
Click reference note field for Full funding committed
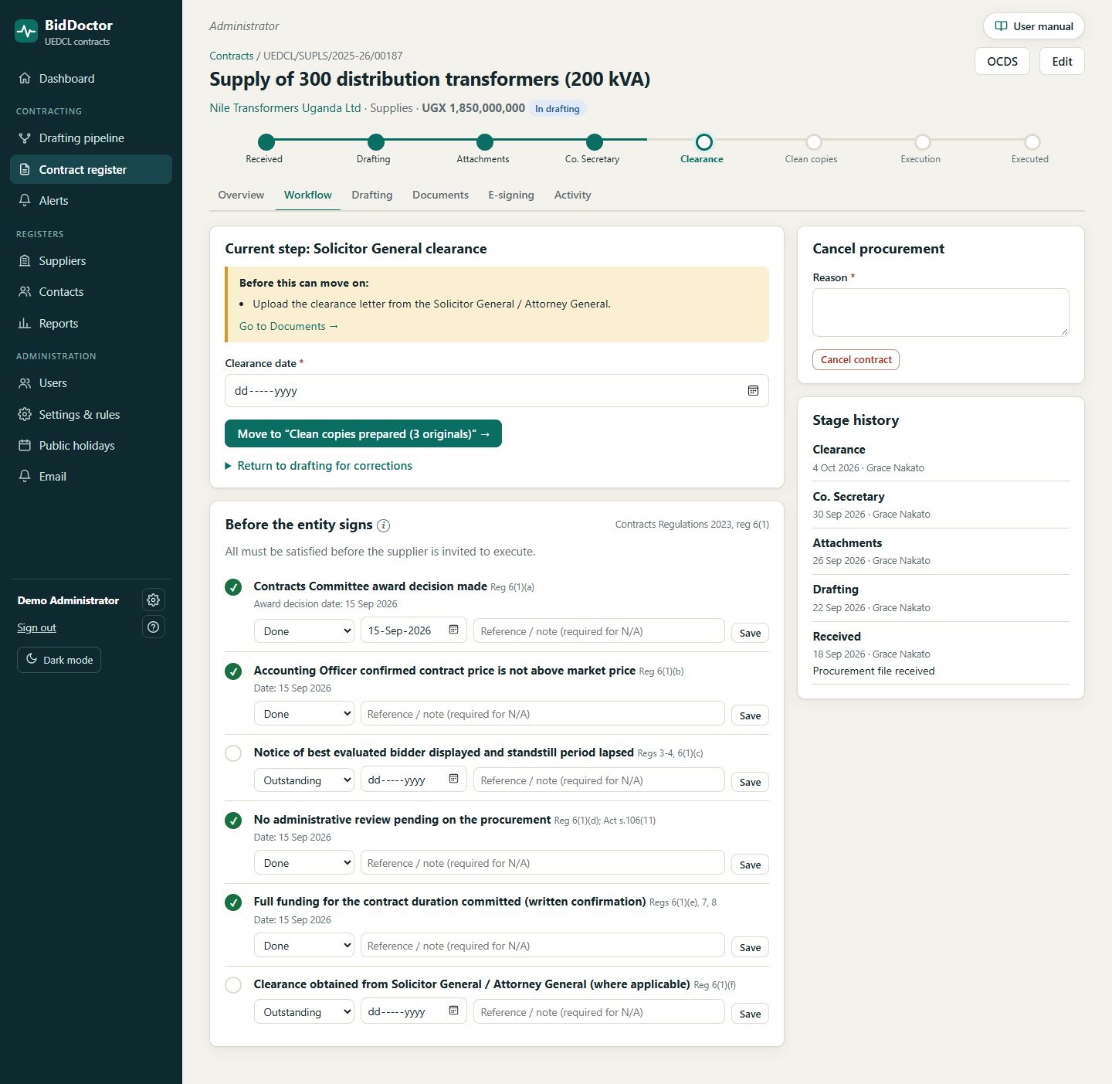click(x=543, y=945)
